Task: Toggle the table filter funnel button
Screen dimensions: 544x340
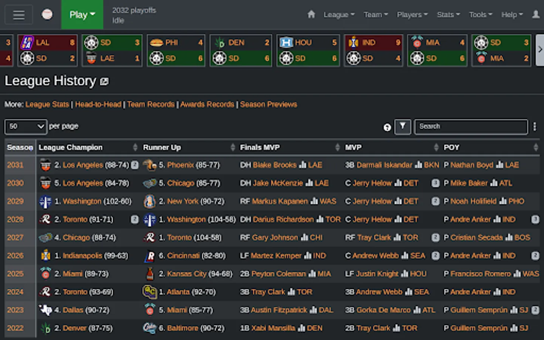Action: coord(403,127)
